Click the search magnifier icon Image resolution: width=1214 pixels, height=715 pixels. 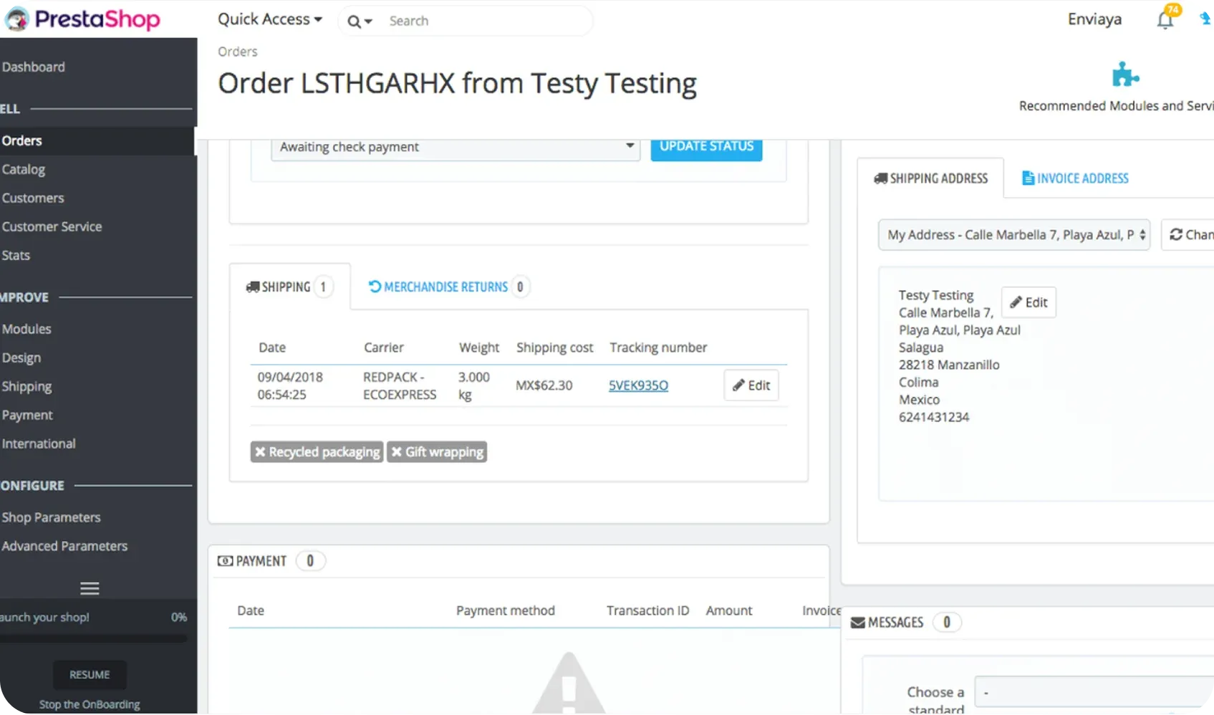tap(354, 21)
